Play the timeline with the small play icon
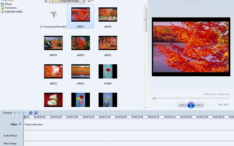The width and height of the screenshot is (234, 146). [x=24, y=113]
